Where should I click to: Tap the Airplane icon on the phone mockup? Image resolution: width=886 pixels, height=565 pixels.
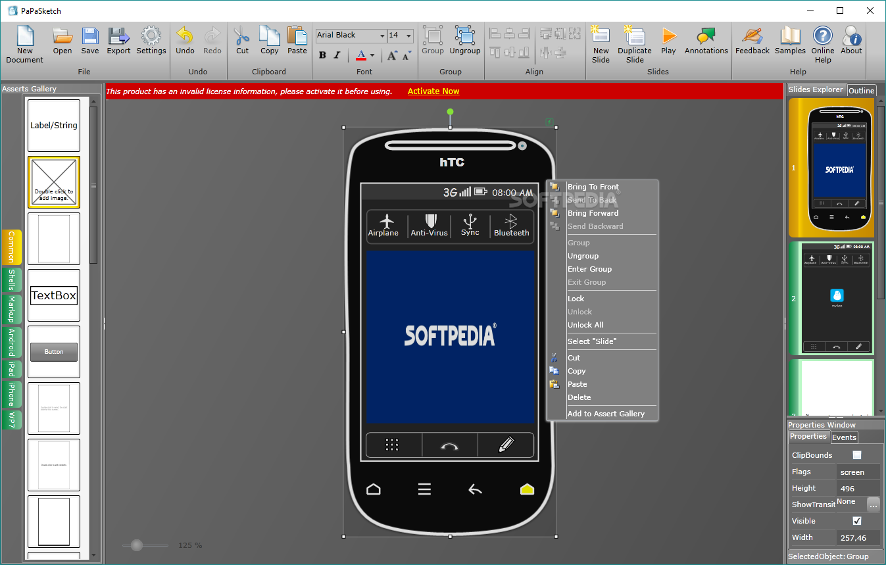tap(387, 221)
